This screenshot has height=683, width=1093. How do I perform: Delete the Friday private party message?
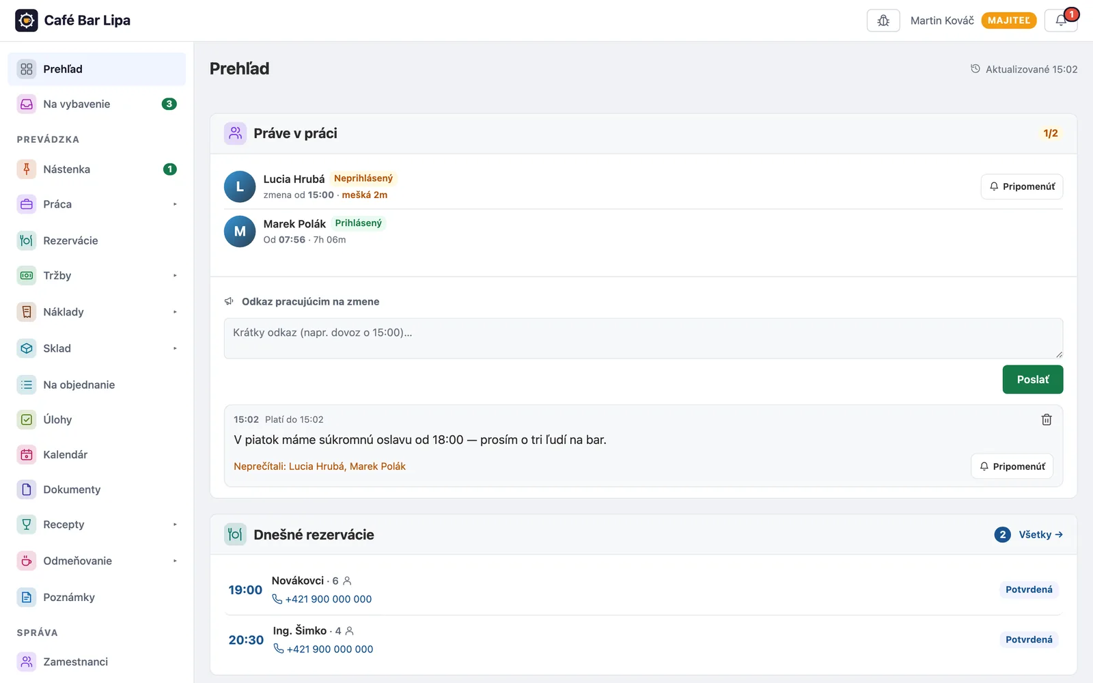coord(1047,419)
